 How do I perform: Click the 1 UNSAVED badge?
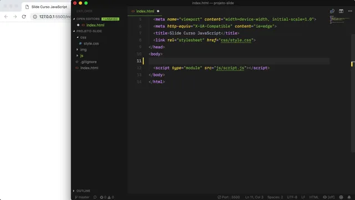[110, 19]
